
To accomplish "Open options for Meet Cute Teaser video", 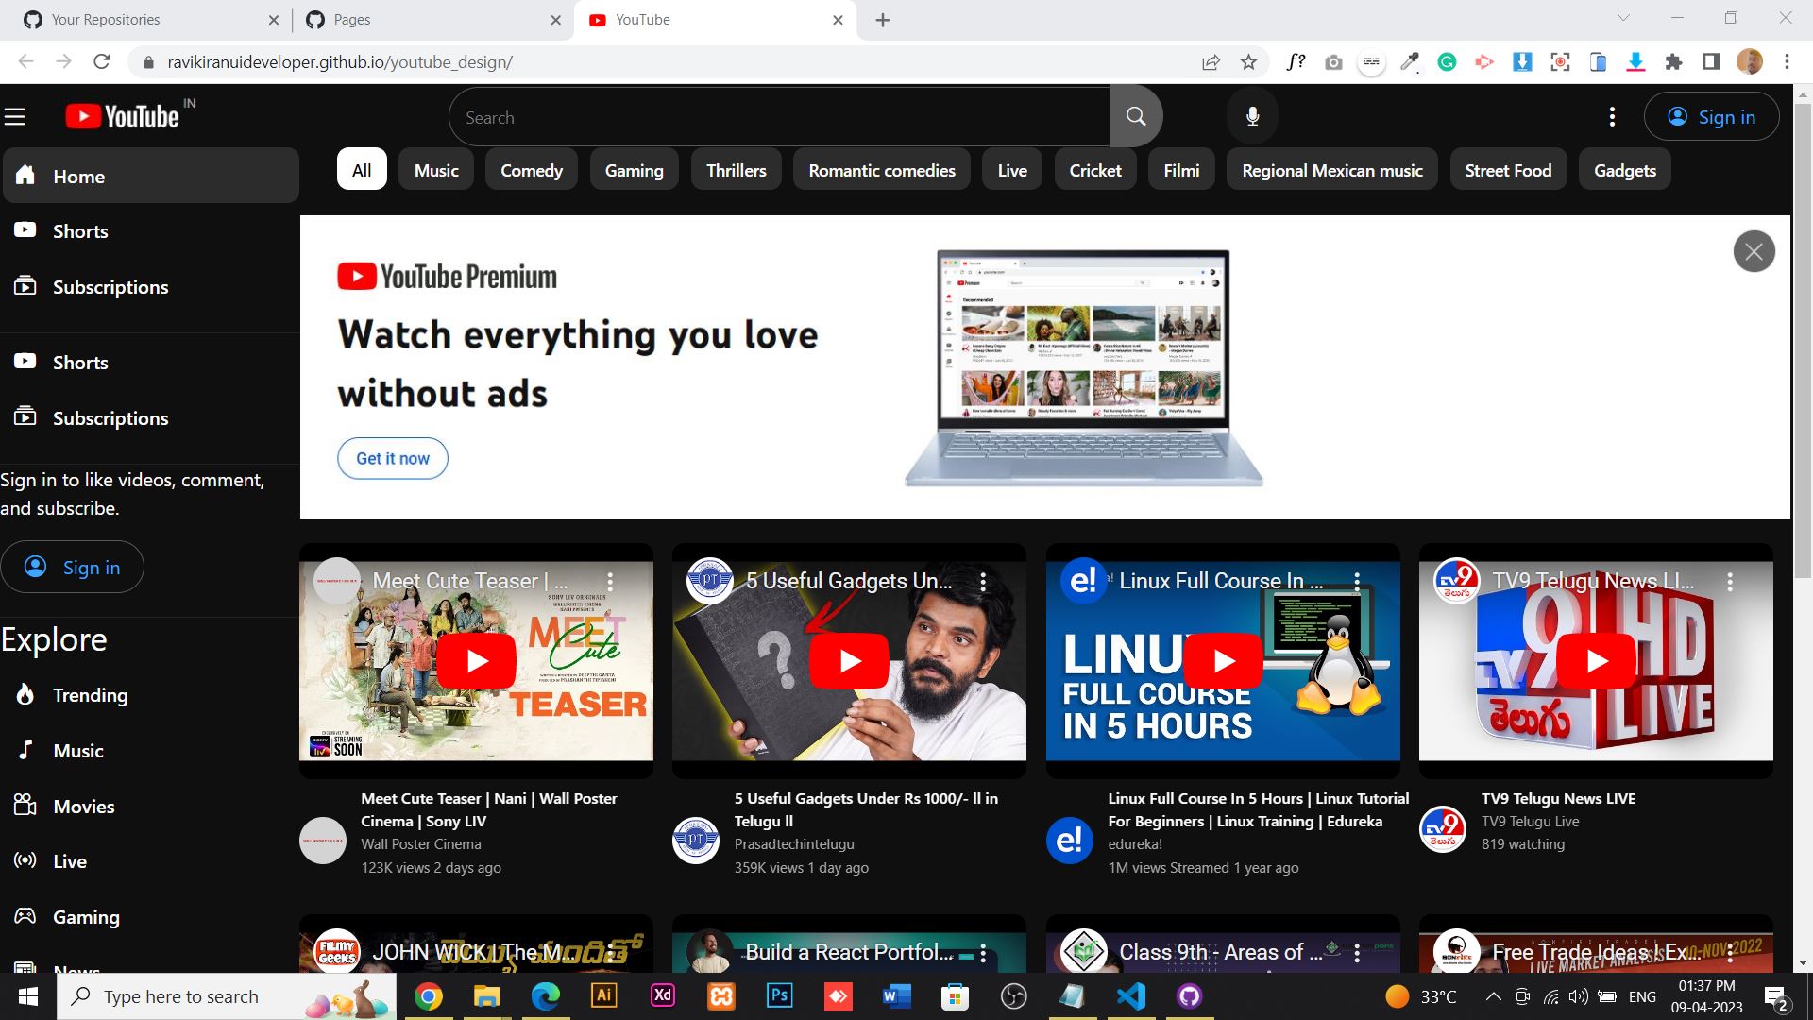I will [x=610, y=581].
